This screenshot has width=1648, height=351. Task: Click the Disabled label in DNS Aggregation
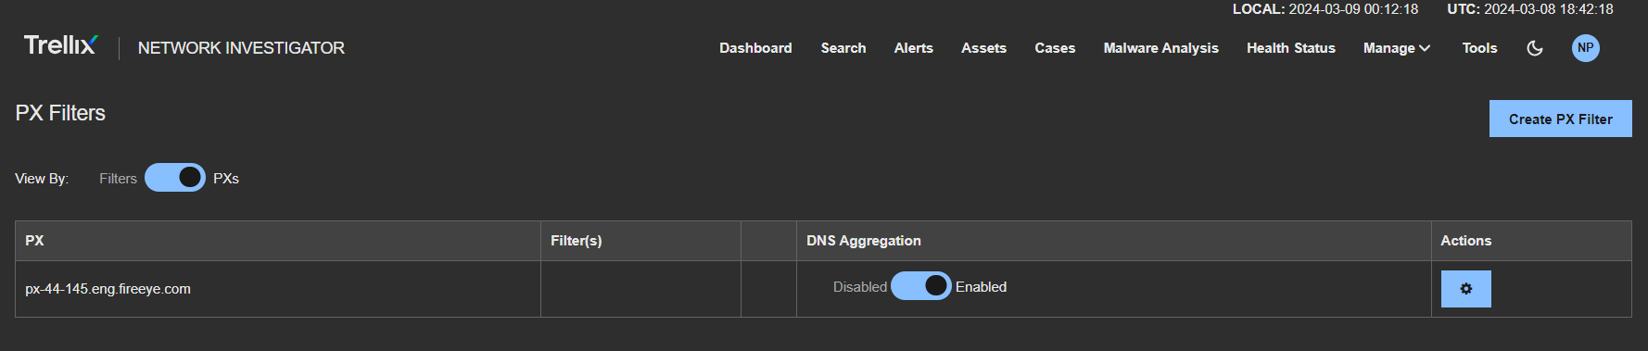click(x=860, y=287)
